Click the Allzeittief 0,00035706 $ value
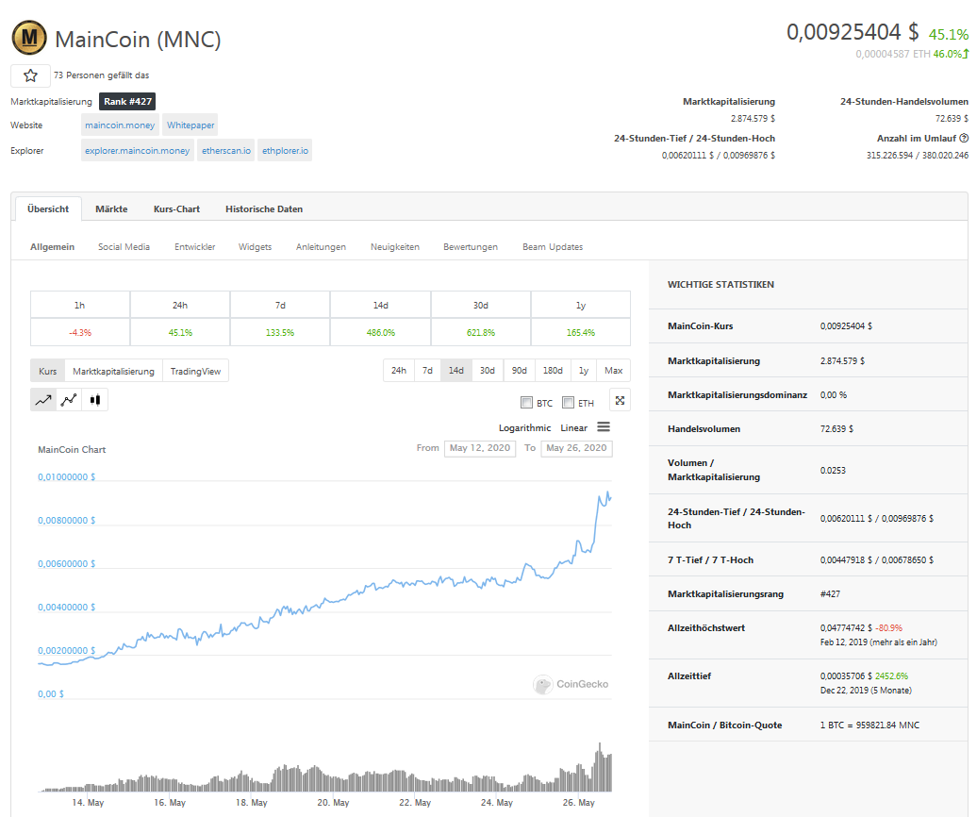977x817 pixels. [x=846, y=675]
